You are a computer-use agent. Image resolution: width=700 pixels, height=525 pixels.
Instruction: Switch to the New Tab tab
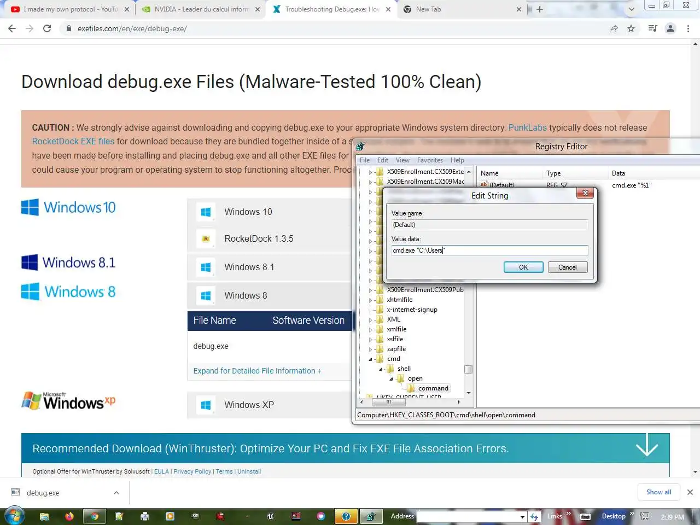[462, 9]
